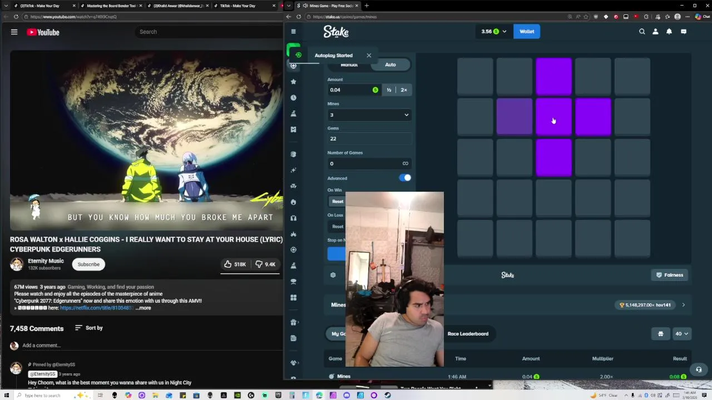Screen dimensions: 712x400
Task: Open the Stake user profile icon
Action: click(x=655, y=32)
